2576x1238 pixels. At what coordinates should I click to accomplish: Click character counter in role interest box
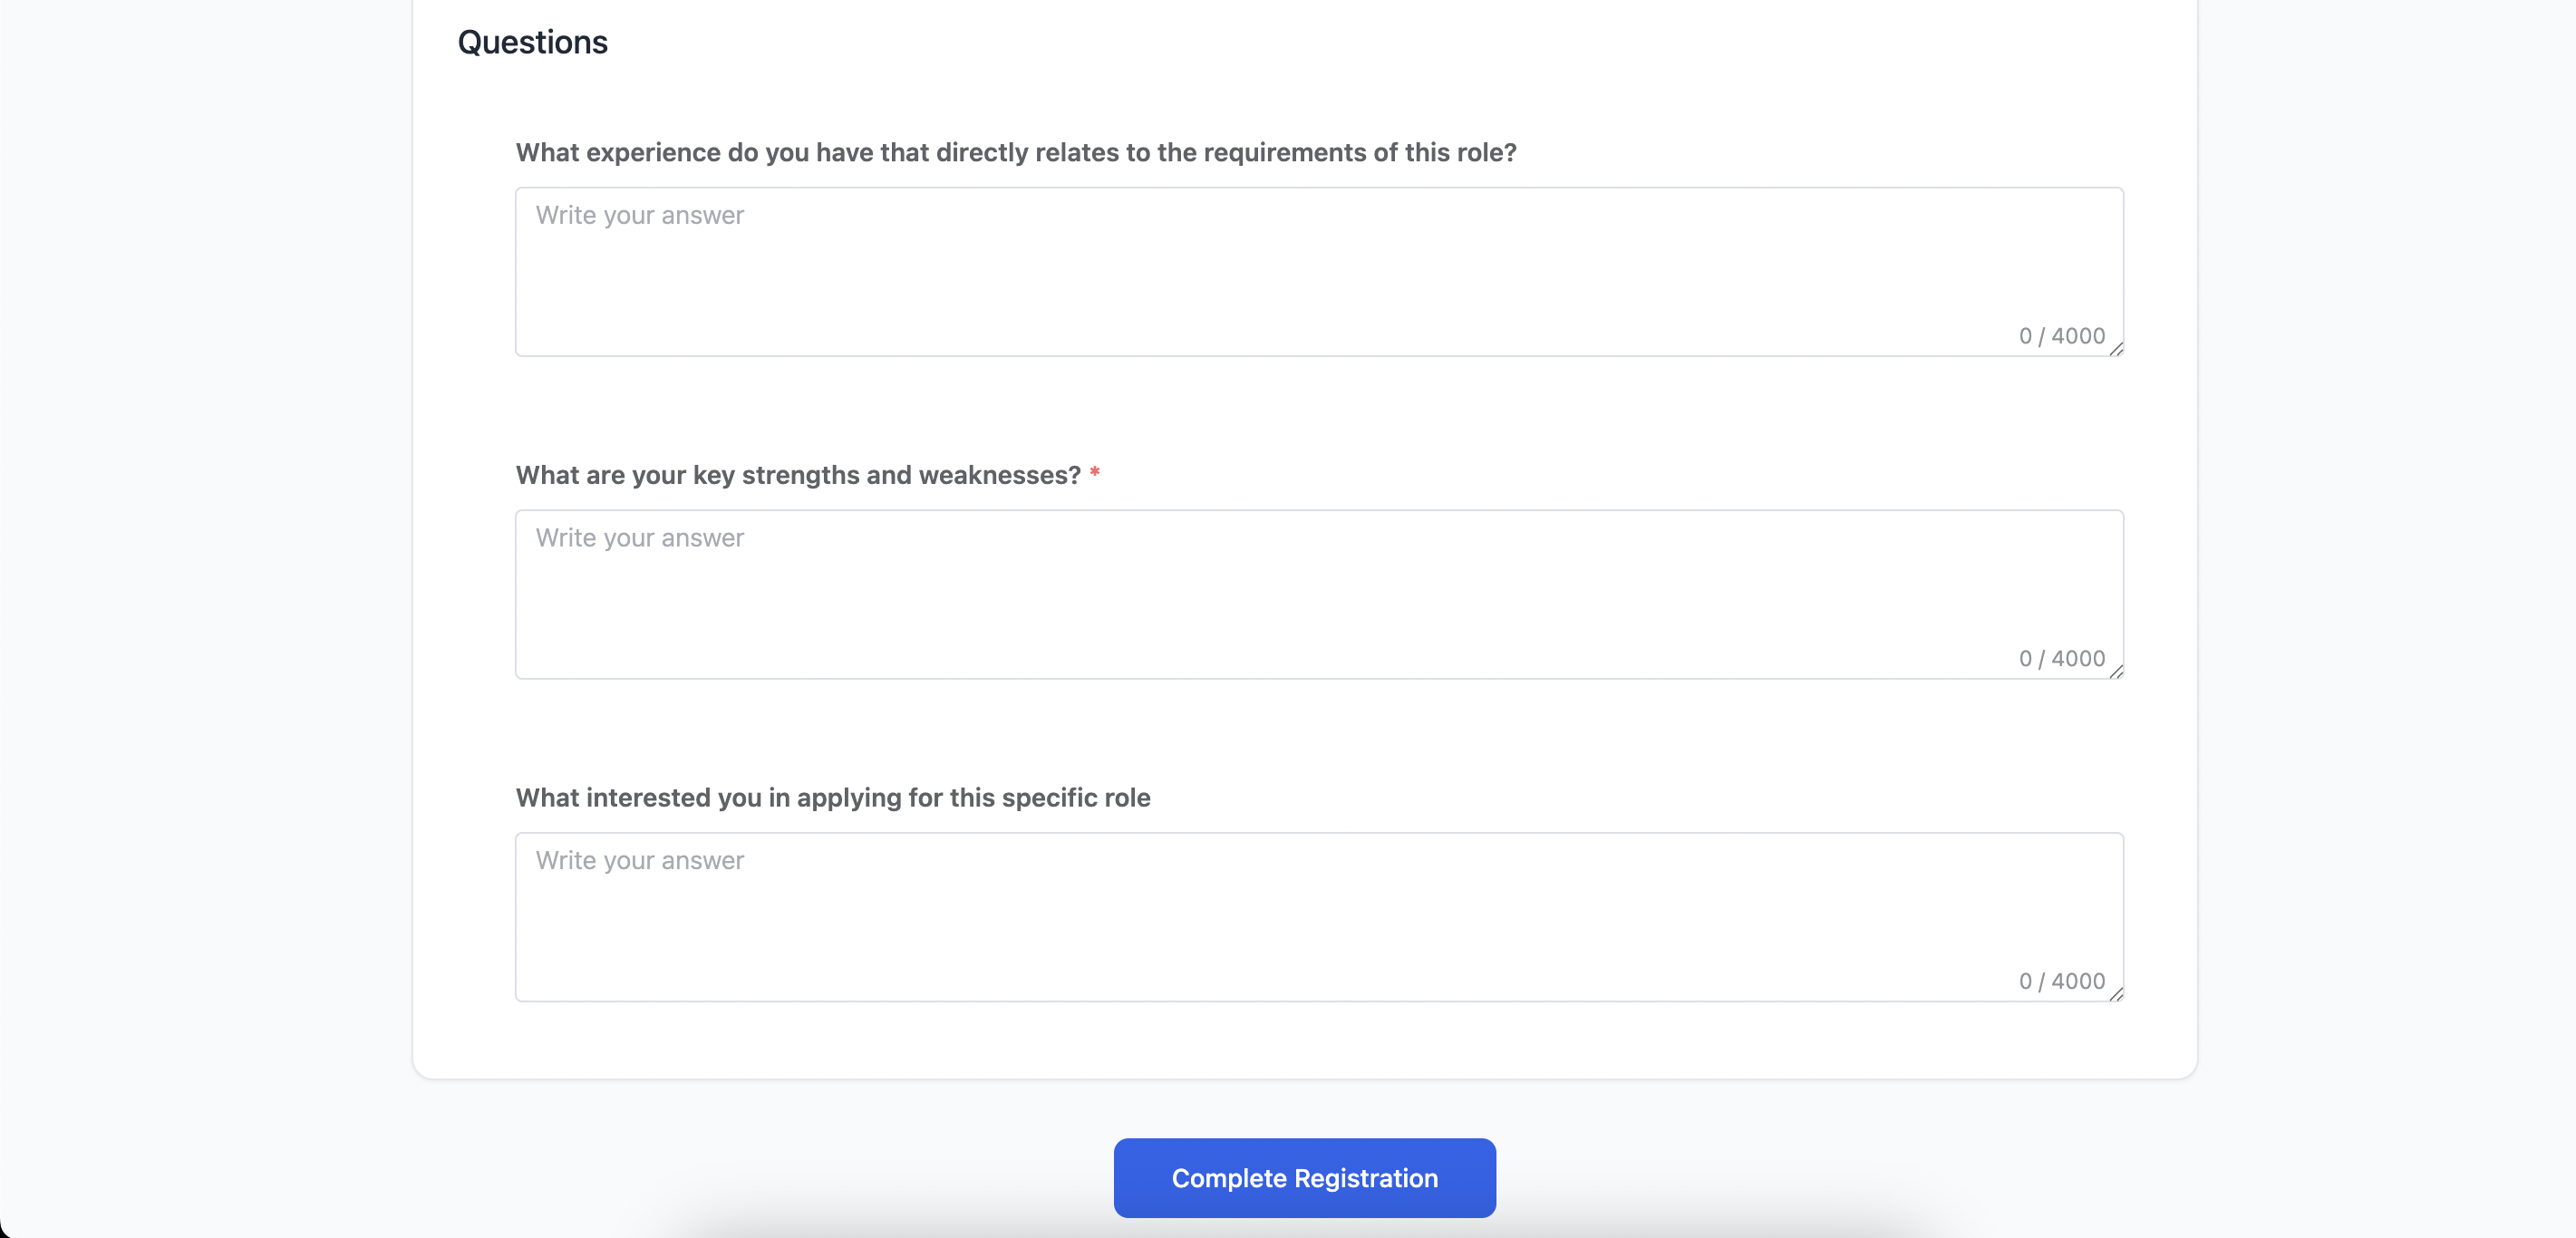tap(2061, 981)
